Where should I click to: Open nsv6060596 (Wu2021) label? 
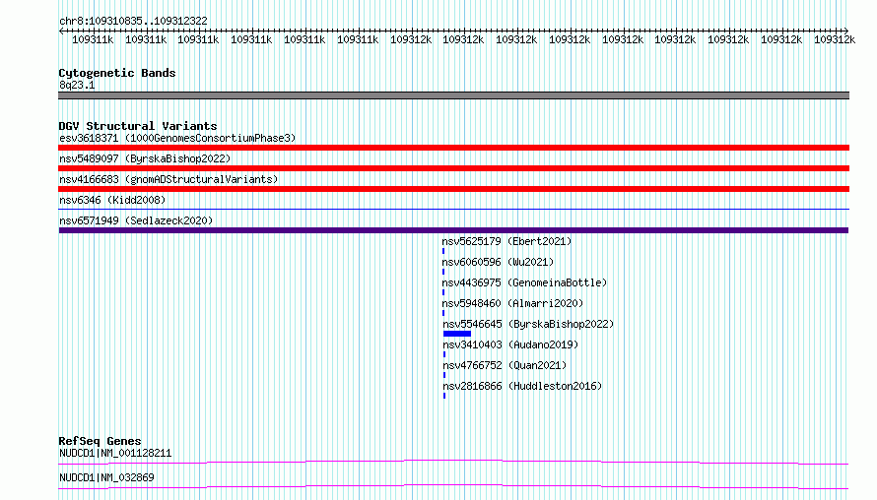click(498, 262)
